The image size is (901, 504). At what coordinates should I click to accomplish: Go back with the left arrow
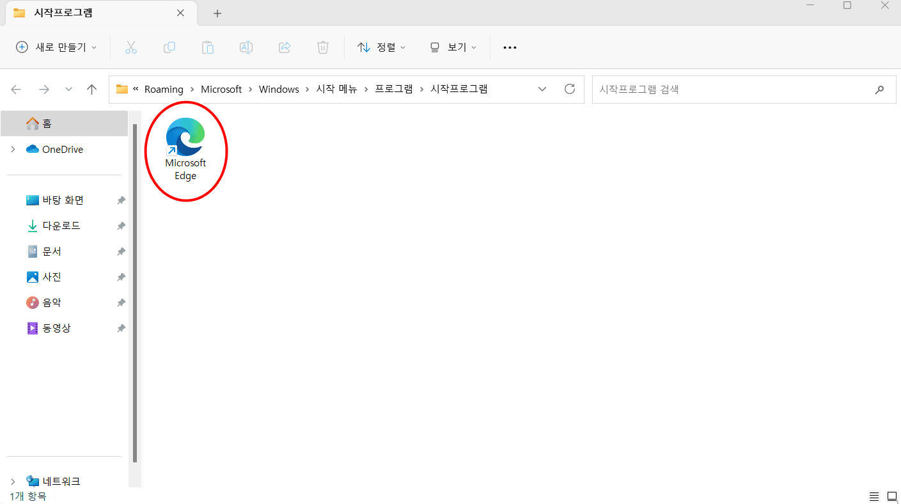click(16, 90)
